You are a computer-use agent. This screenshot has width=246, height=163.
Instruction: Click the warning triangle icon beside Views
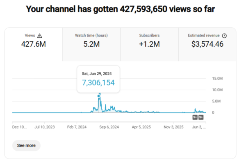tap(39, 36)
